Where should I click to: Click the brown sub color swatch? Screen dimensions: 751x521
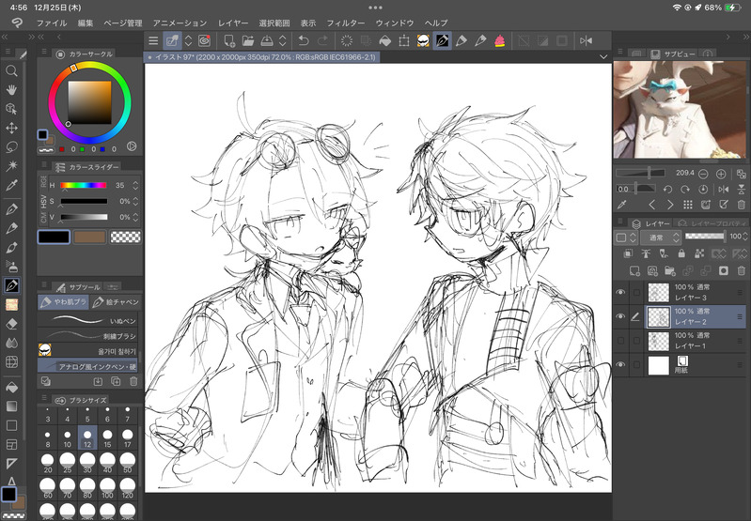pyautogui.click(x=89, y=237)
